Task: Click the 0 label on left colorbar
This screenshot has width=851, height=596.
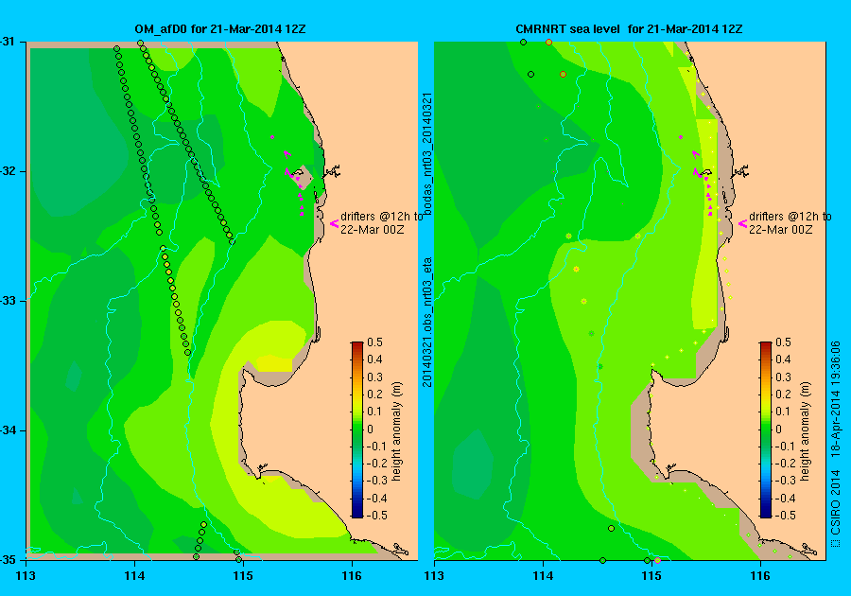Action: 370,429
